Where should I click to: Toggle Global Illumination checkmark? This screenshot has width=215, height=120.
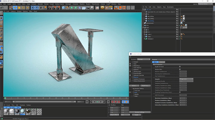130,81
